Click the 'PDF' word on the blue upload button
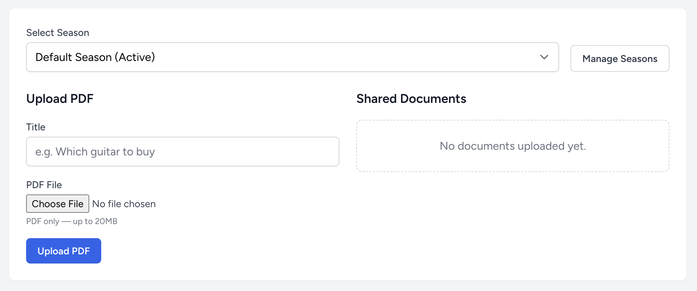 81,251
